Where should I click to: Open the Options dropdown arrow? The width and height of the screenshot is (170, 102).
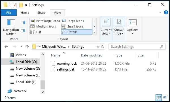[132, 33]
